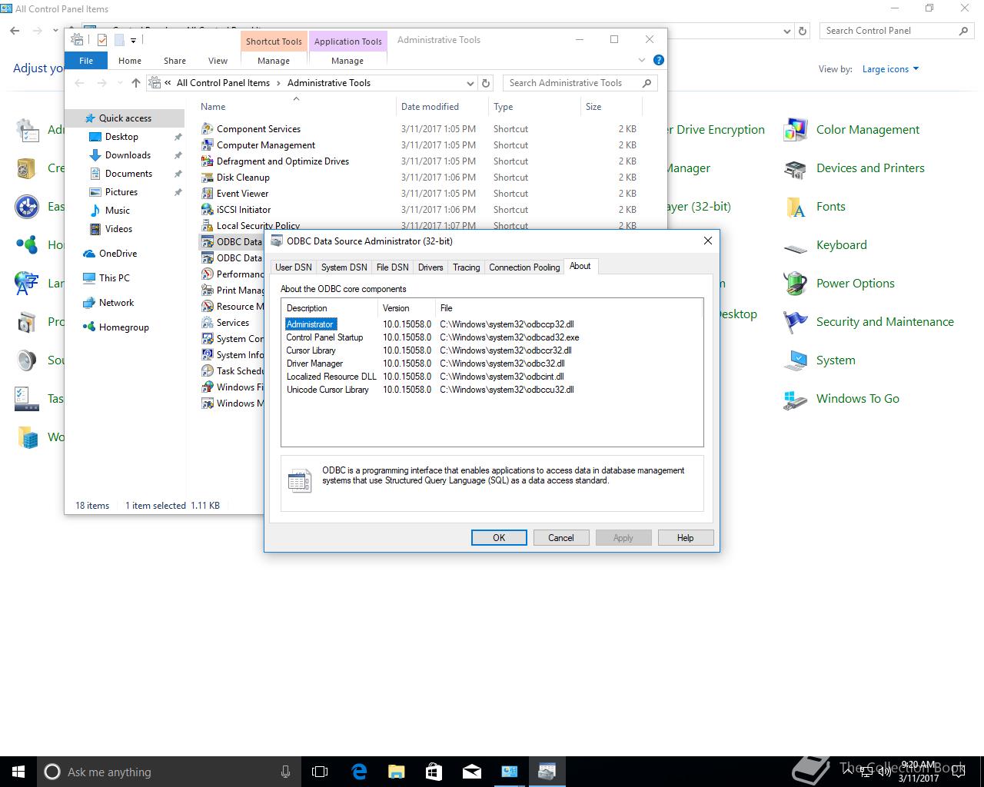This screenshot has height=787, width=984.
Task: Select Cursor Library row in components list
Action: (x=492, y=350)
